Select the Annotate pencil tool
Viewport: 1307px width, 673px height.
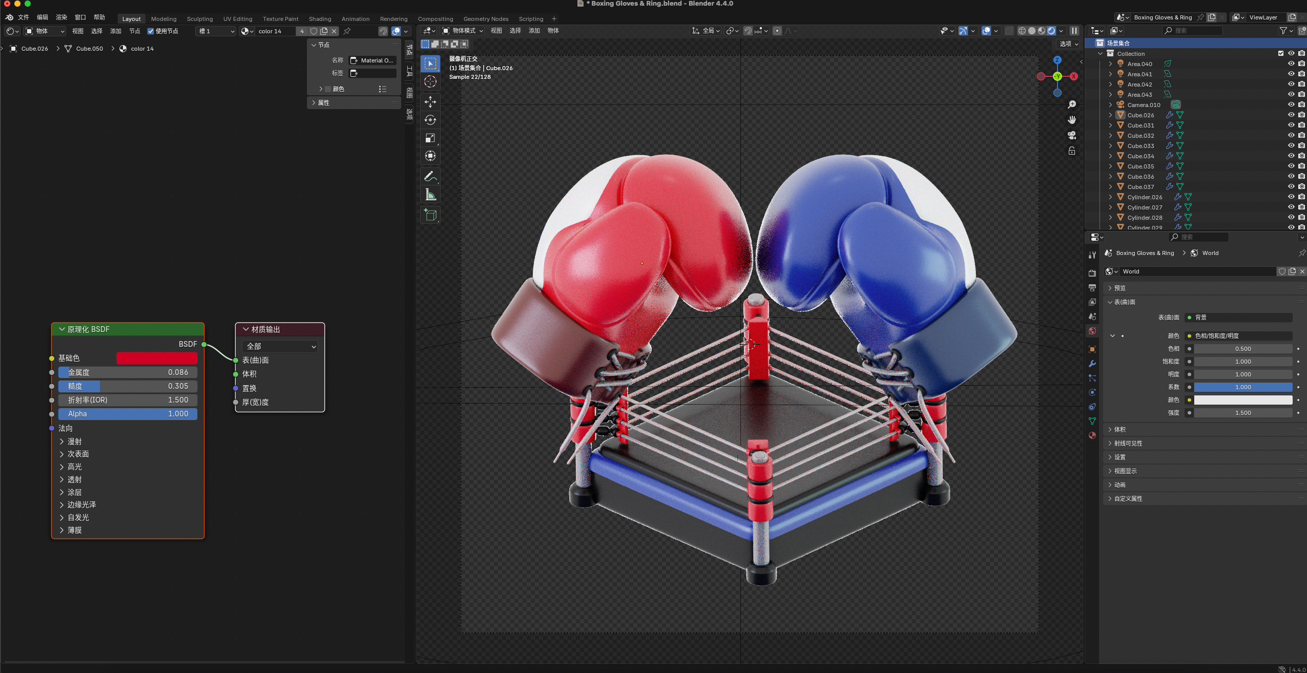point(430,177)
